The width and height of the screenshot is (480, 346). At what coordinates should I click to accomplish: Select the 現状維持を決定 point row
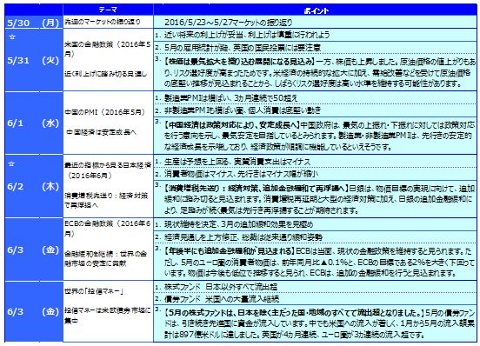tap(316, 224)
